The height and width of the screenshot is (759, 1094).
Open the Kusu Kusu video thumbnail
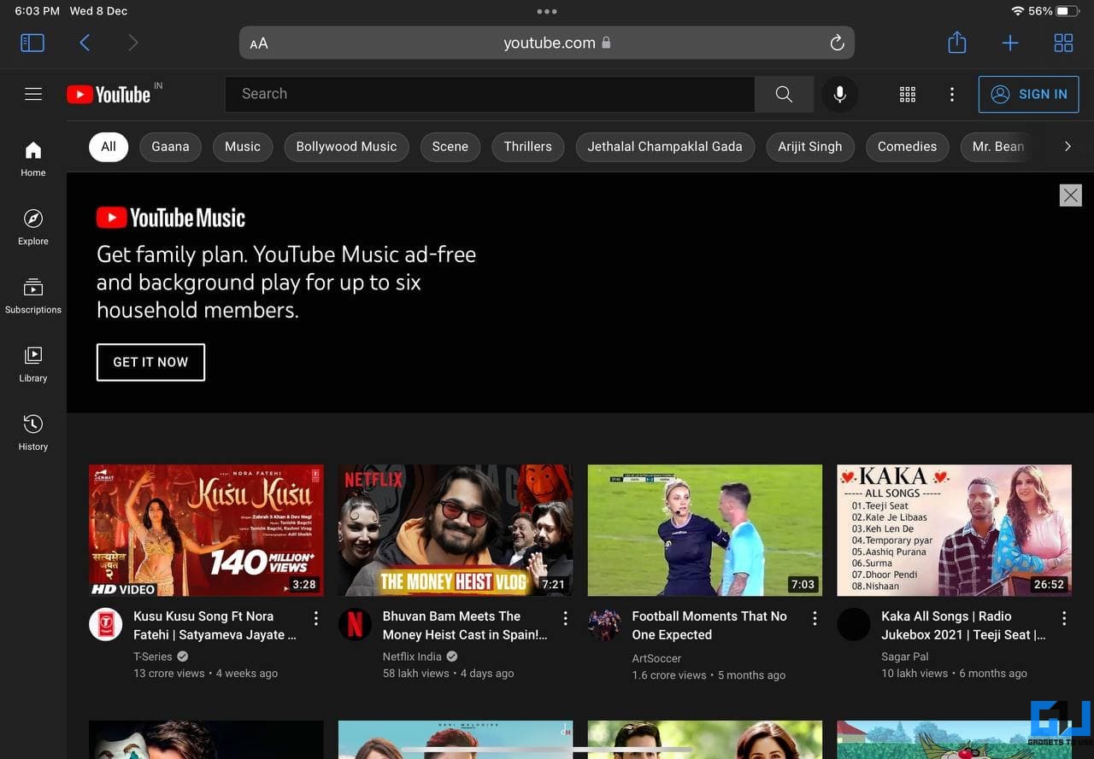click(206, 530)
